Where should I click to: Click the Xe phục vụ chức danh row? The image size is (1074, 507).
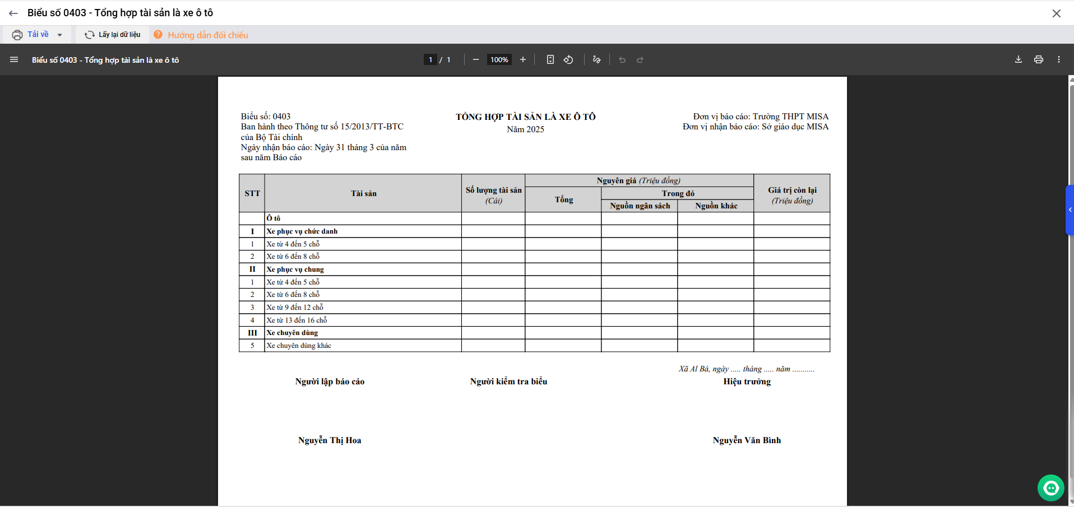pos(534,231)
